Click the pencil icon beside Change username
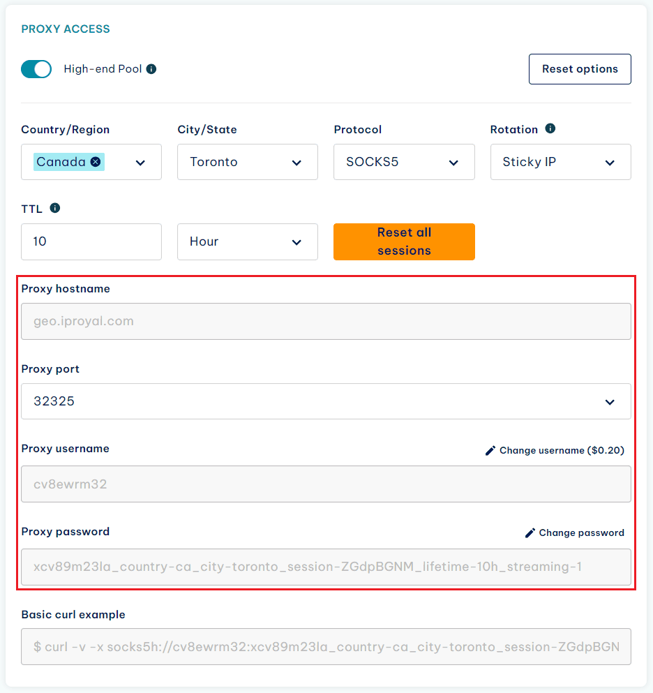This screenshot has width=653, height=693. [490, 451]
